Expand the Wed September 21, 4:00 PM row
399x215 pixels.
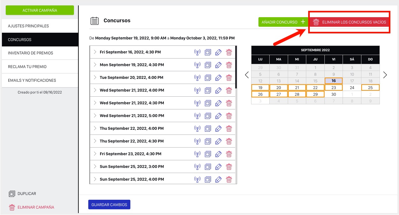coord(95,90)
